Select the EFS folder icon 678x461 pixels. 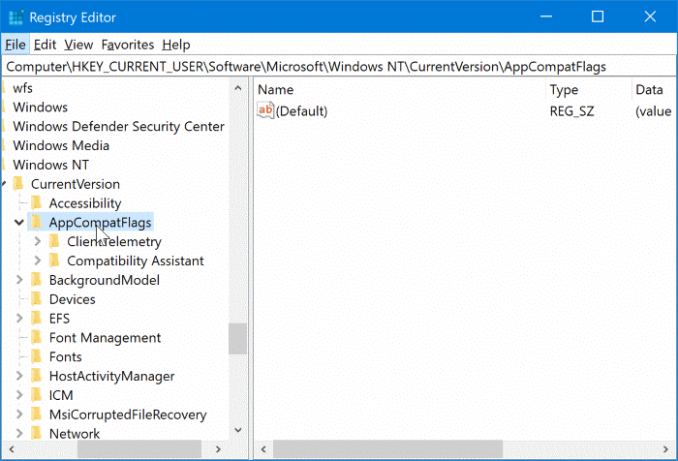(x=37, y=319)
